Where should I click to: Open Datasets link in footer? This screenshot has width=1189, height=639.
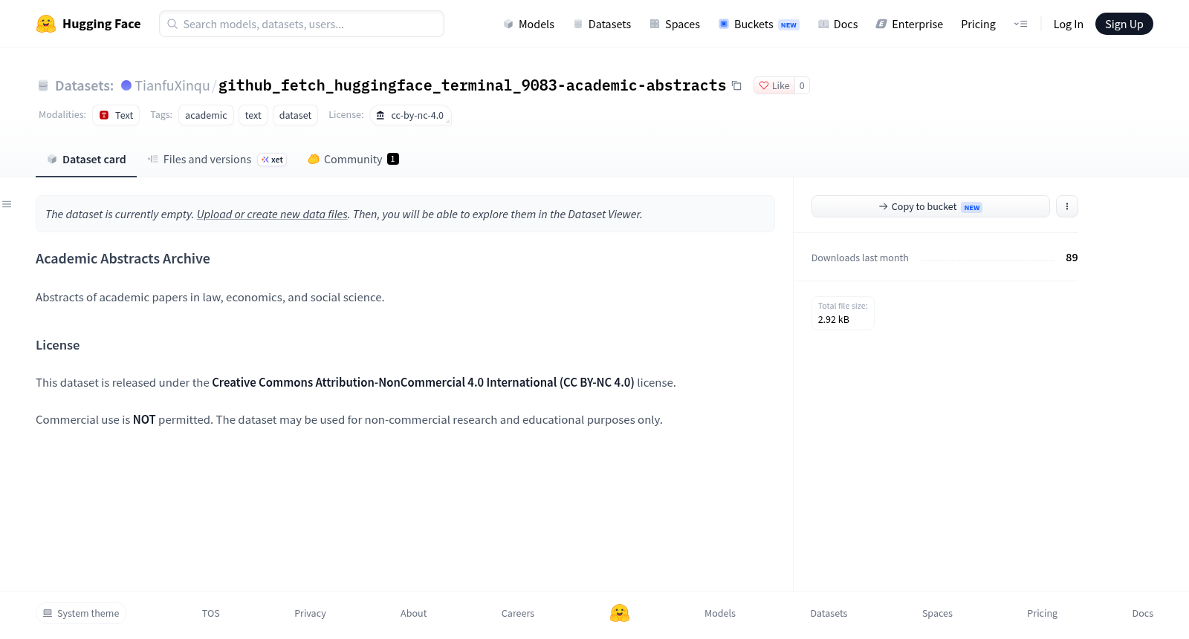pyautogui.click(x=829, y=613)
